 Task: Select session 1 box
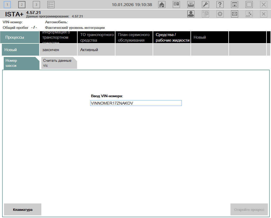[x=7, y=5]
